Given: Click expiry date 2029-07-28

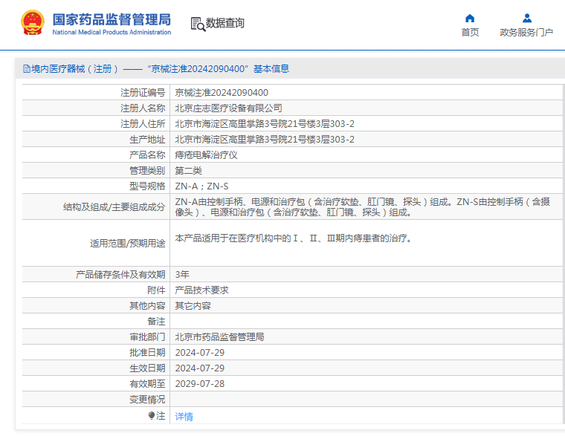Looking at the screenshot, I should click(200, 384).
